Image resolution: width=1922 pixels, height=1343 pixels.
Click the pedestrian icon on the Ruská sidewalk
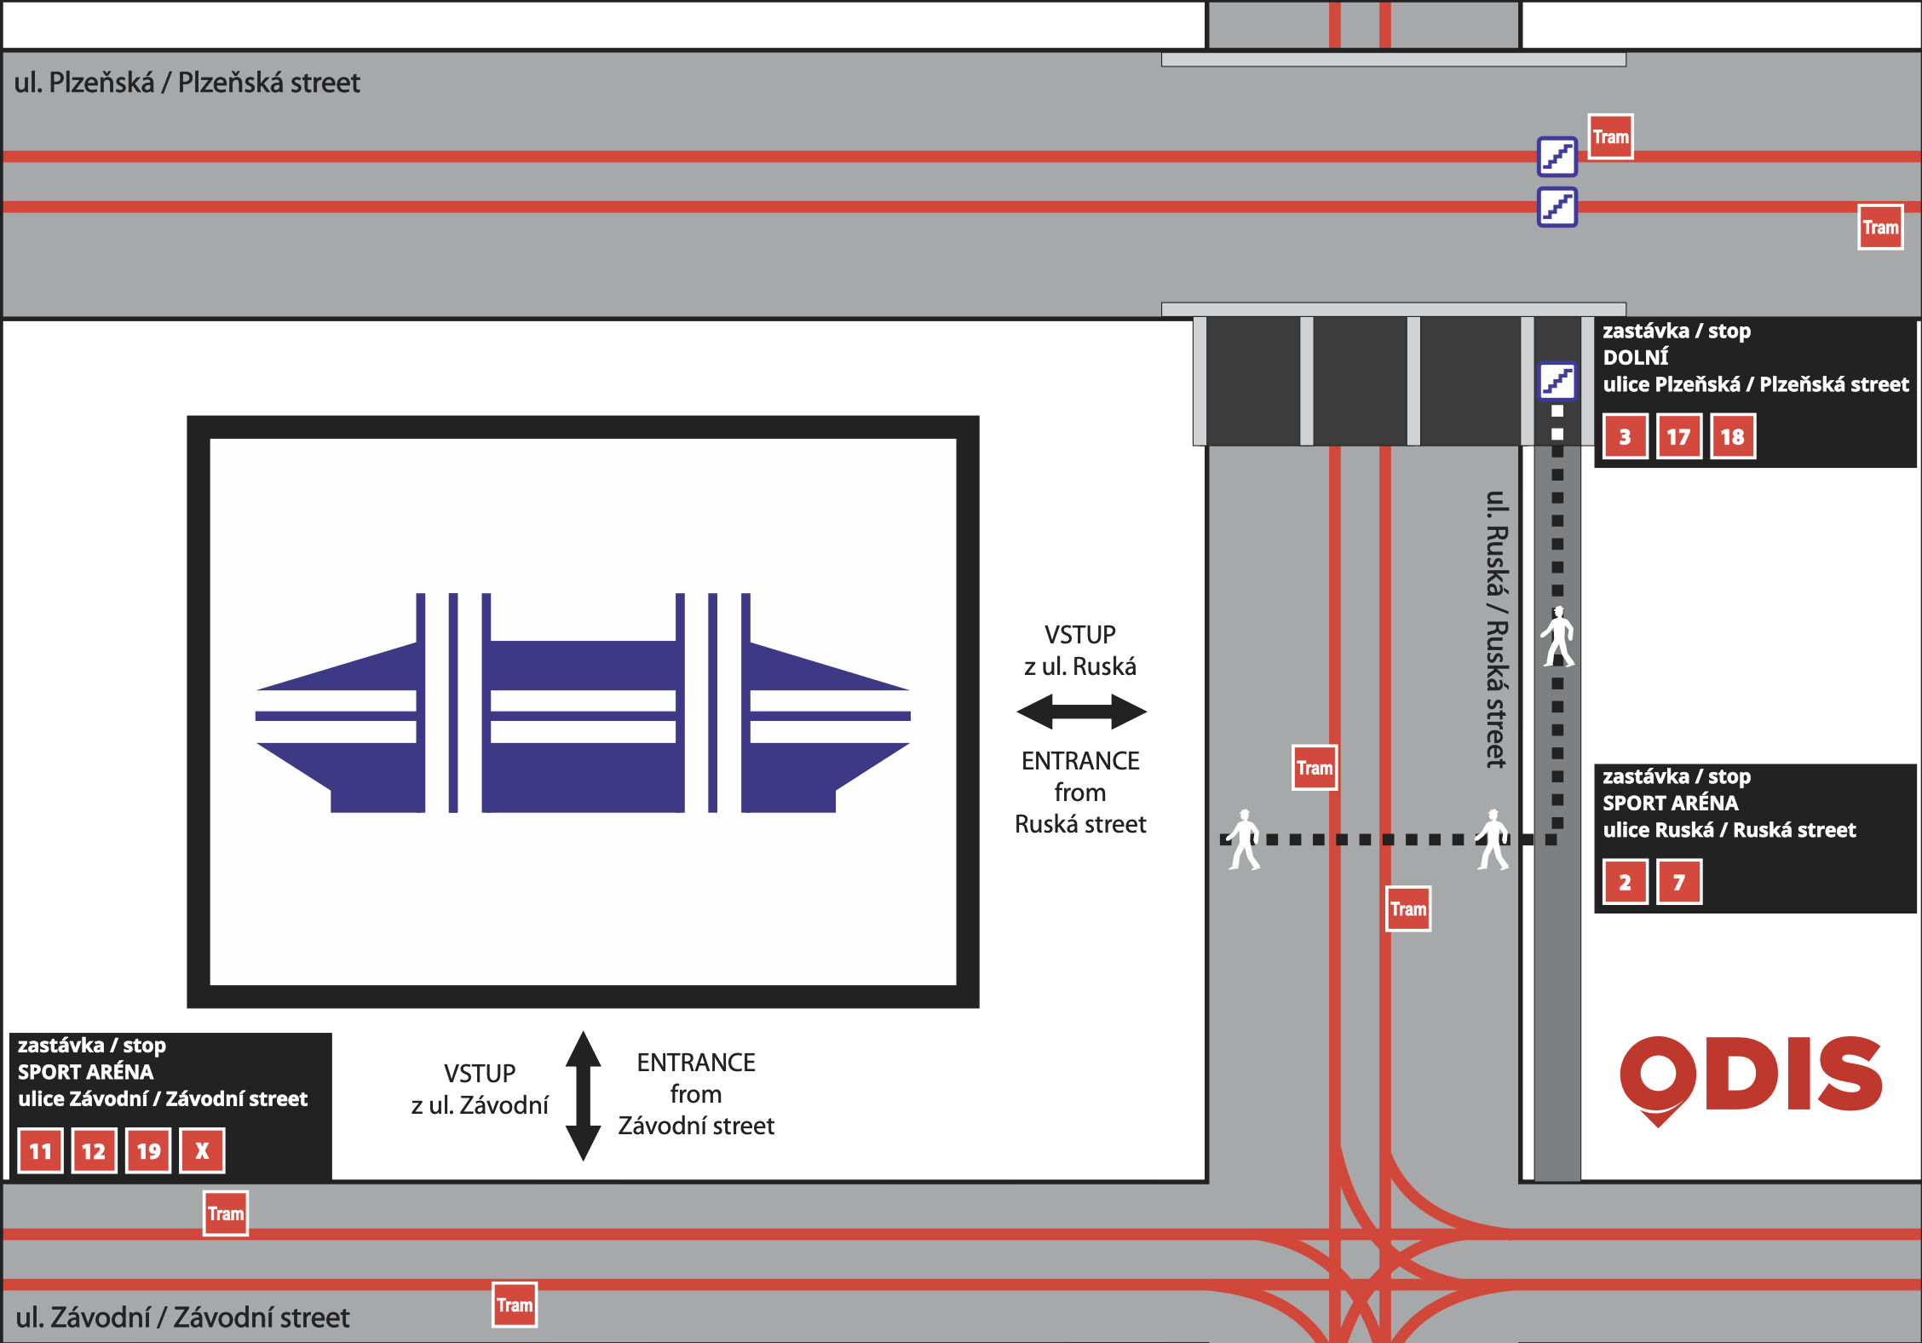(x=1557, y=637)
